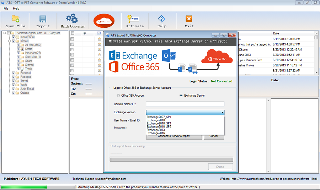Choose Exchange2010_SP2 from the version list

tap(185, 127)
